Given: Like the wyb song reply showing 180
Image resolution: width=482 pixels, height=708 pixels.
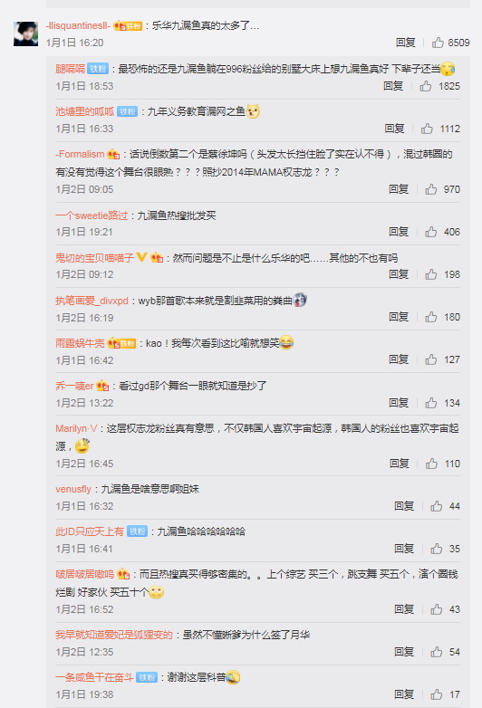Looking at the screenshot, I should click(431, 317).
